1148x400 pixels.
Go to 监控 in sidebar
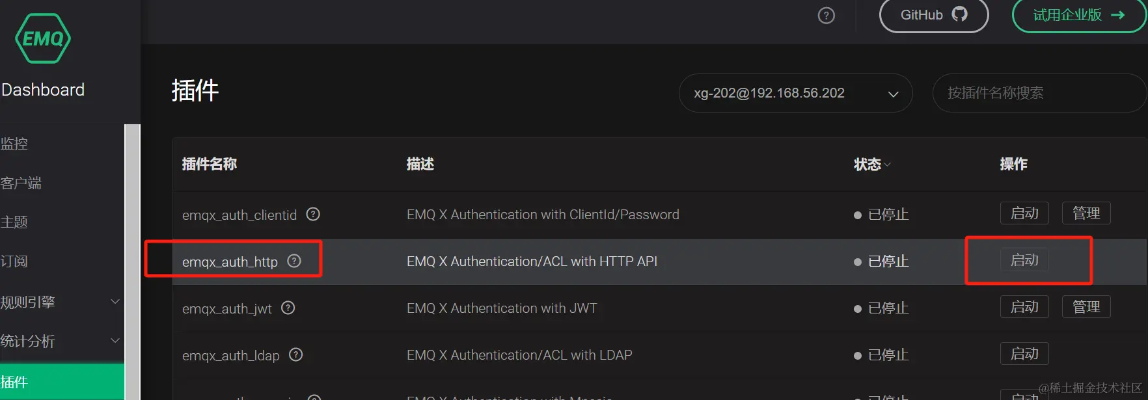[x=14, y=144]
